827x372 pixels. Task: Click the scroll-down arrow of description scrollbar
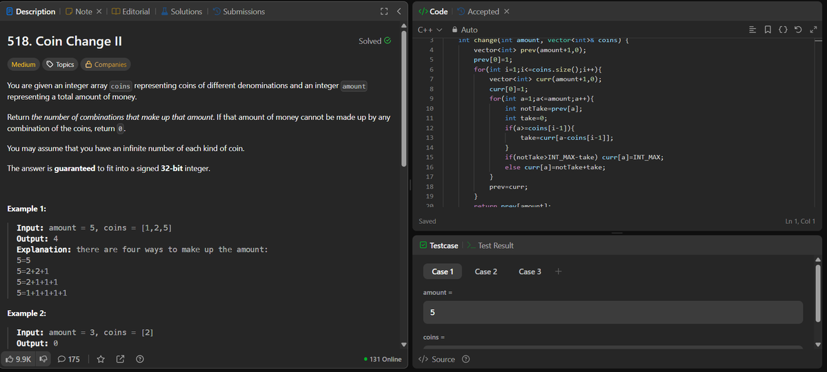[x=404, y=344]
